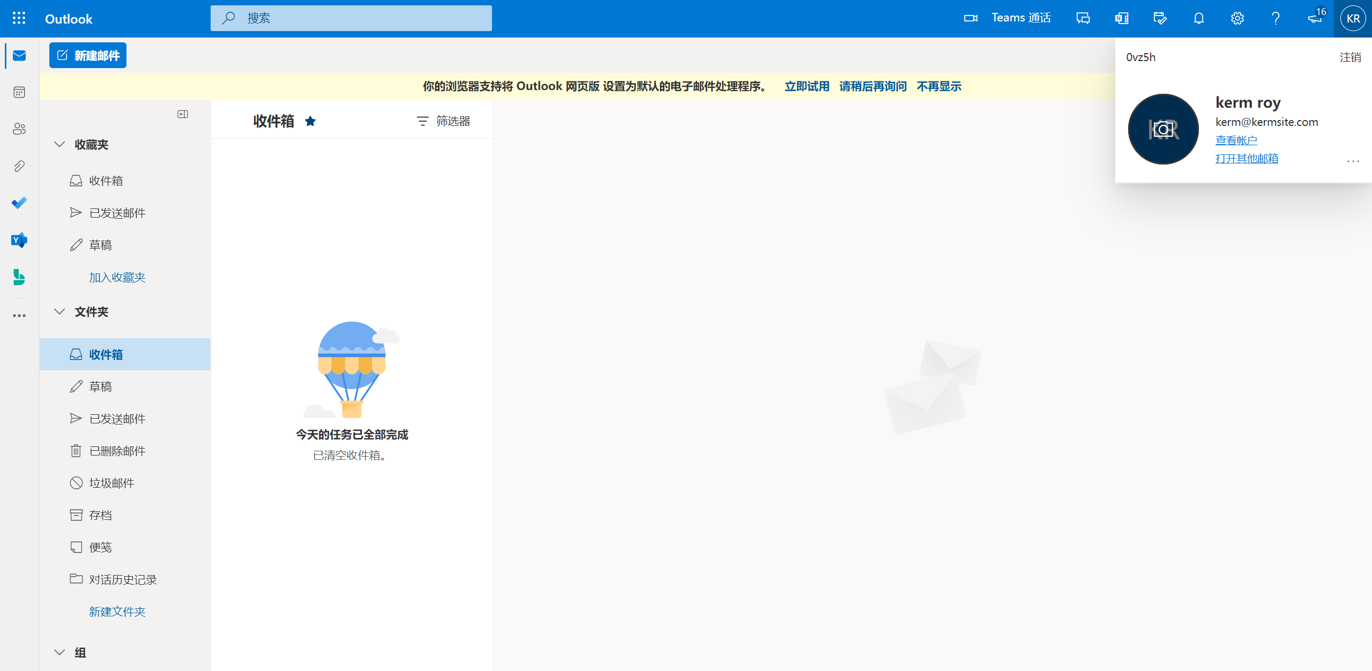1372x671 pixels.
Task: Open the To Do checkmark icon
Action: (19, 203)
